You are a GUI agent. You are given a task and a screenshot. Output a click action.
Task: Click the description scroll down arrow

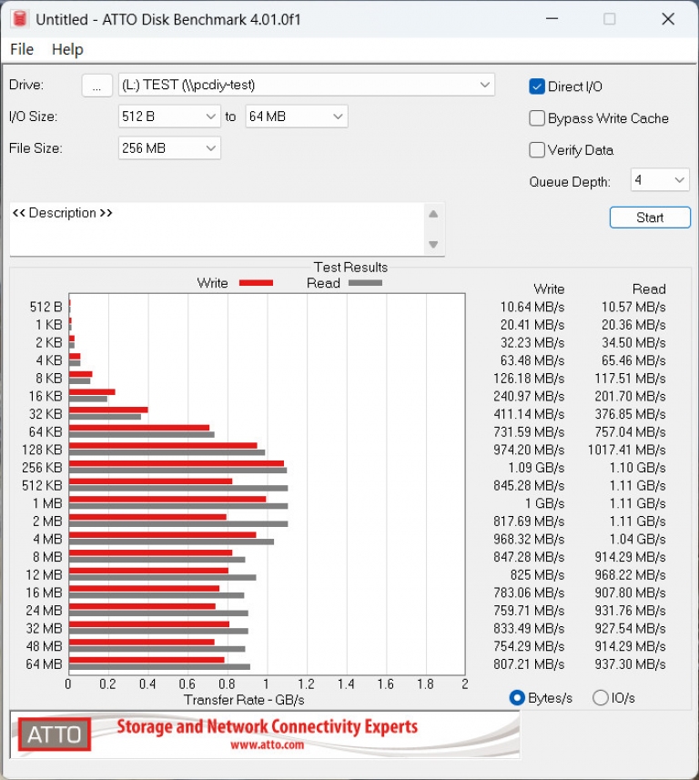click(433, 245)
